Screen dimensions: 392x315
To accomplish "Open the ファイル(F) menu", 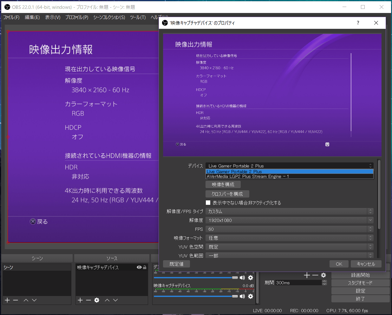I will pos(11,17).
